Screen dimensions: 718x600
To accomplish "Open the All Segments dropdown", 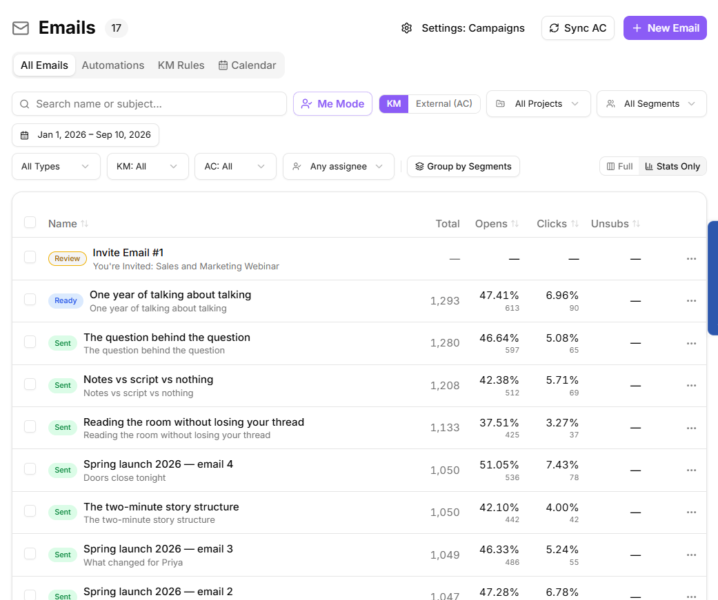I will point(652,104).
